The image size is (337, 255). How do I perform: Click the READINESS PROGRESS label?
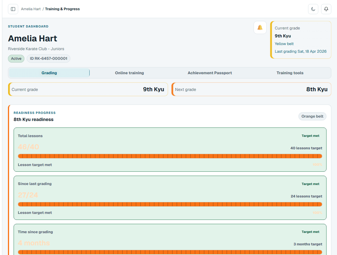pos(35,113)
